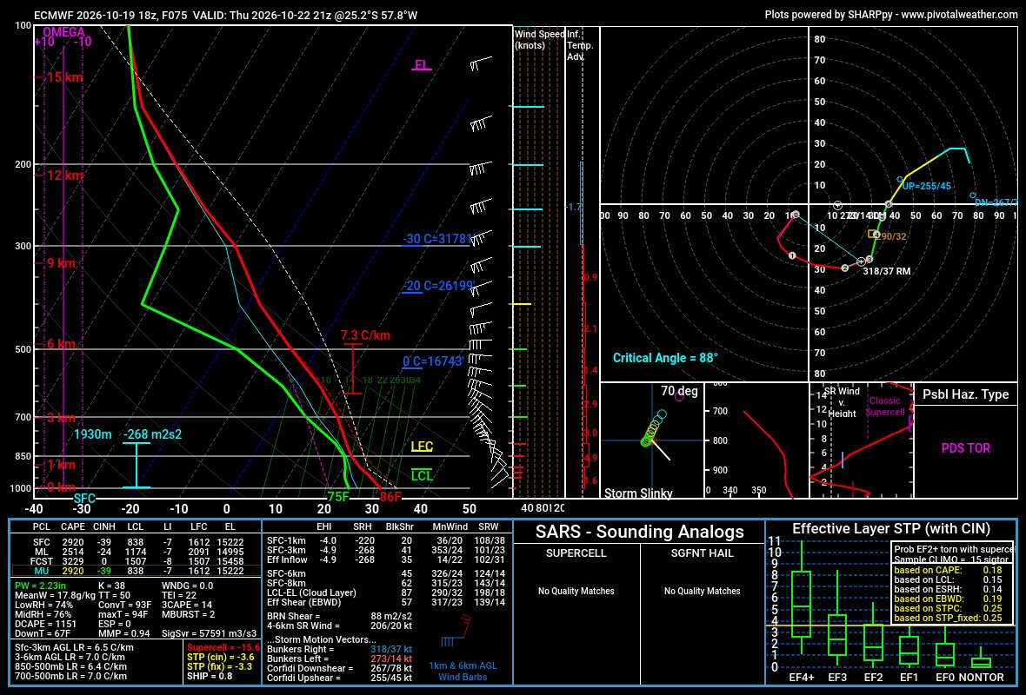Click the 75F surface dewpoint value
The image size is (1026, 695).
pyautogui.click(x=337, y=496)
